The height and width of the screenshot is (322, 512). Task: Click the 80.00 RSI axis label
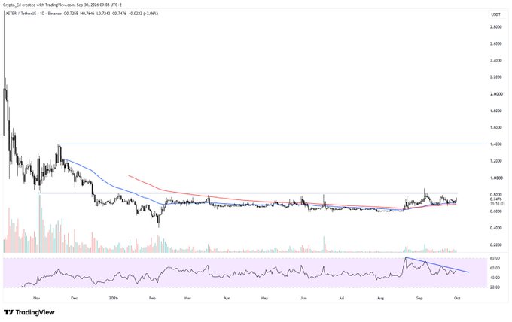pos(495,258)
